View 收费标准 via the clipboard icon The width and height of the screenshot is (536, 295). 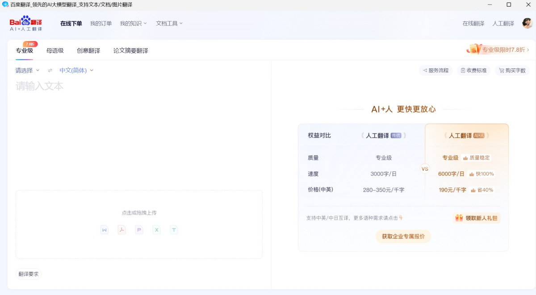pos(473,70)
